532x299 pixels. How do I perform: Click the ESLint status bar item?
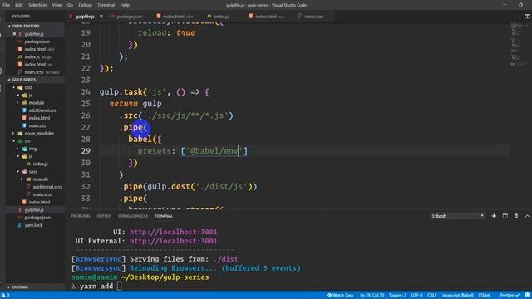pyautogui.click(x=484, y=296)
